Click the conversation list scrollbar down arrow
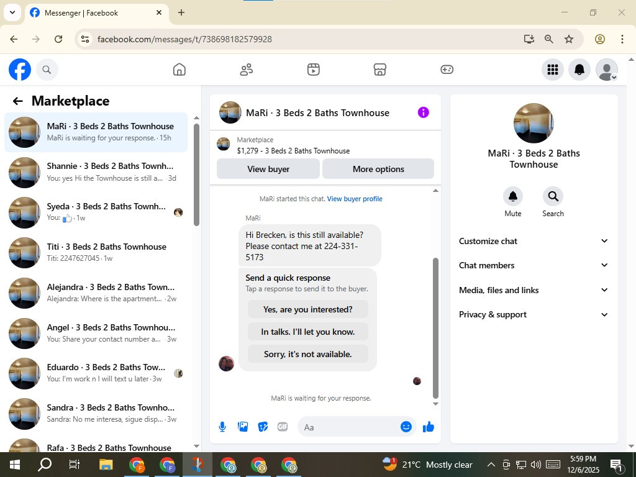The width and height of the screenshot is (636, 477). [197, 446]
